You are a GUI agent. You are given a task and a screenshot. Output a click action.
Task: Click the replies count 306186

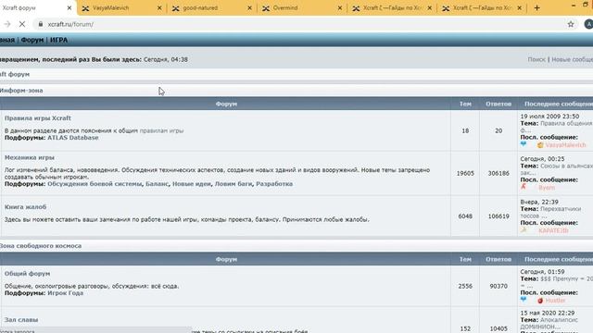[x=498, y=173]
